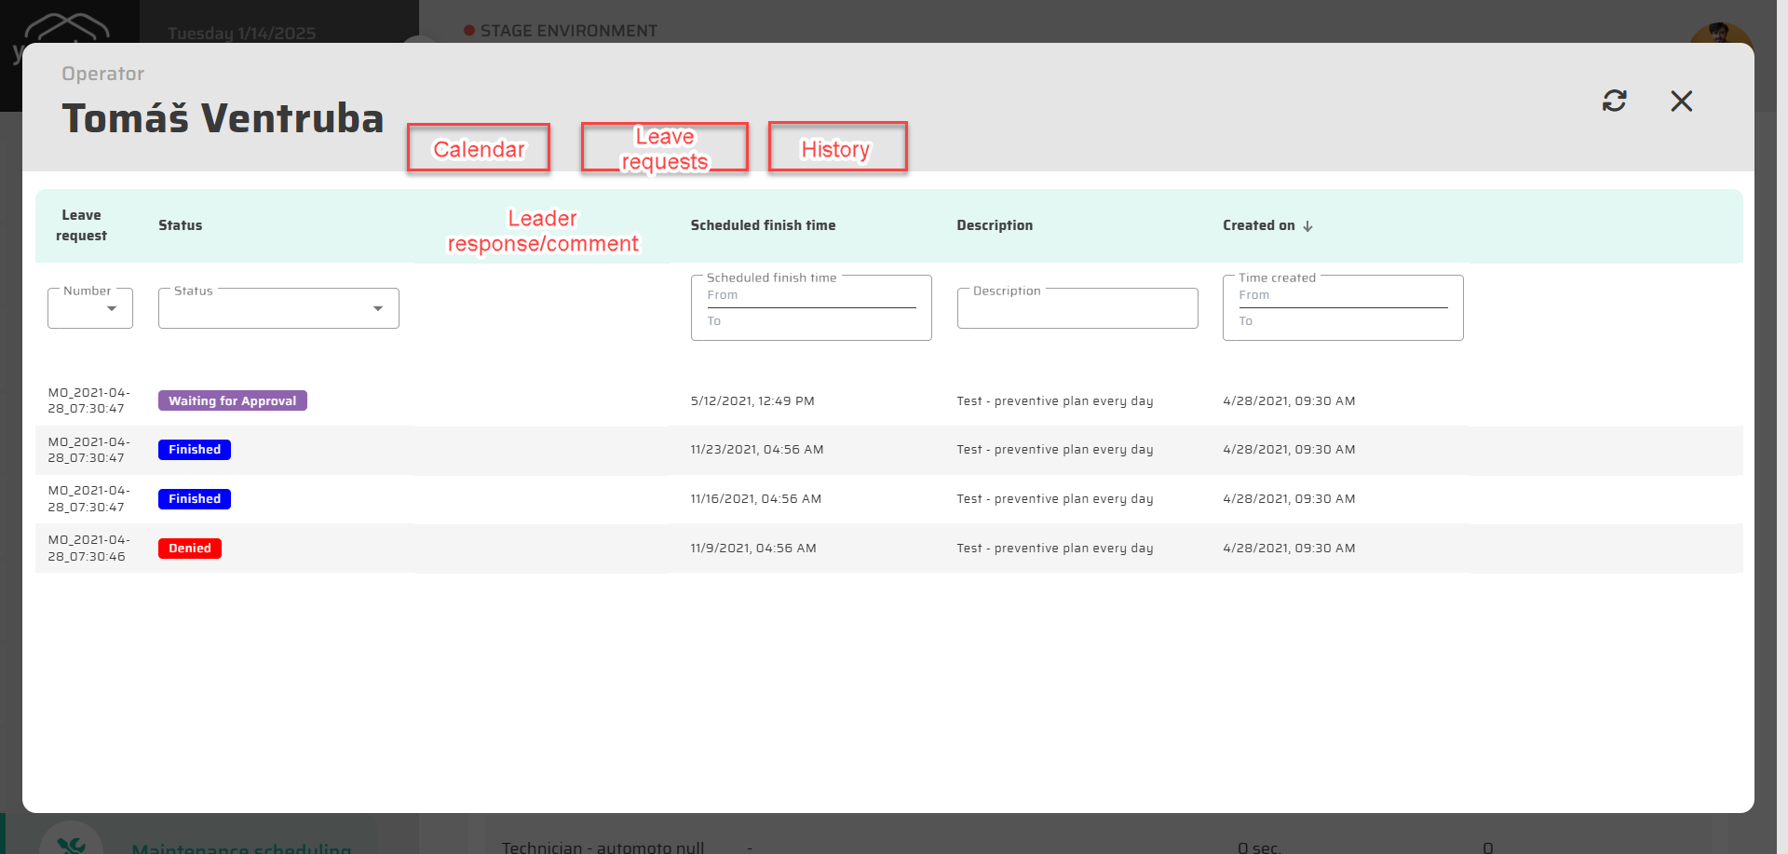Sort by Scheduled finish time column header

[x=763, y=225]
